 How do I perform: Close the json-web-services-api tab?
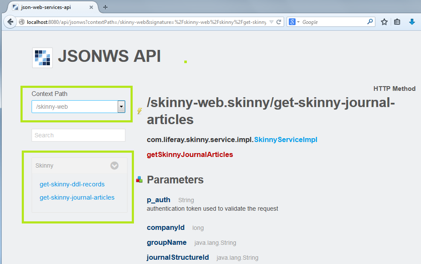(x=91, y=7)
